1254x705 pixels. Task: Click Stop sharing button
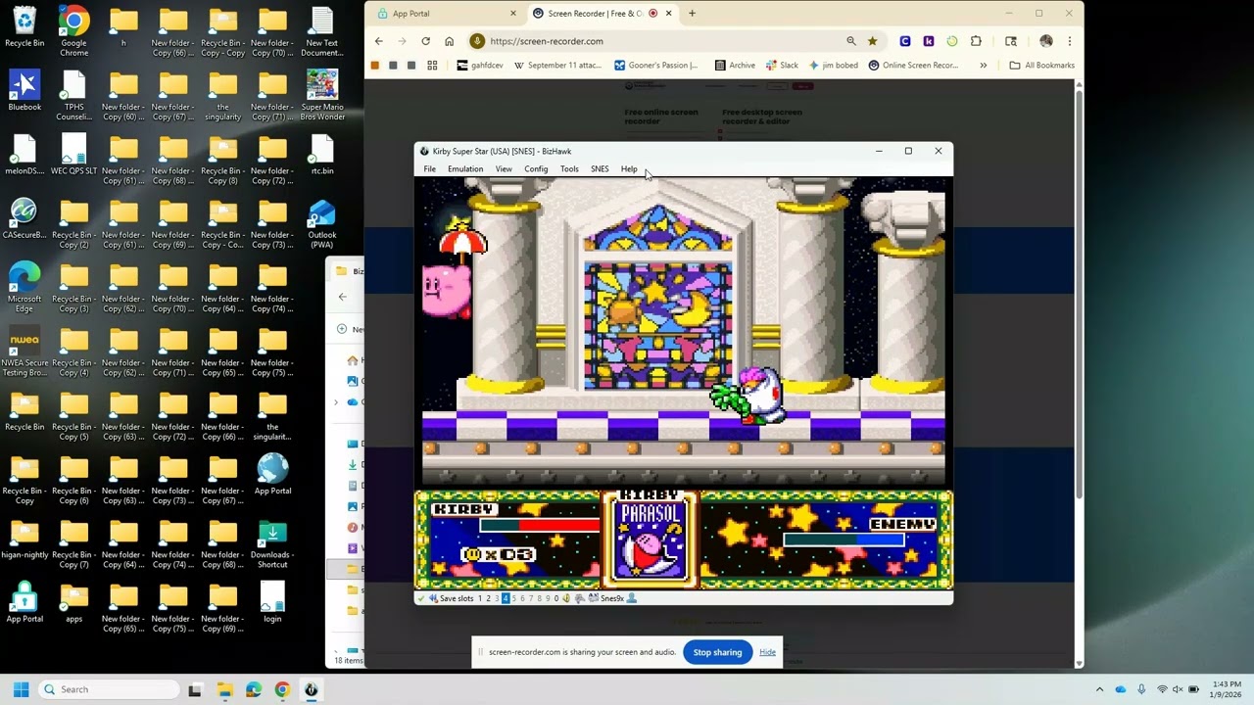pyautogui.click(x=717, y=652)
